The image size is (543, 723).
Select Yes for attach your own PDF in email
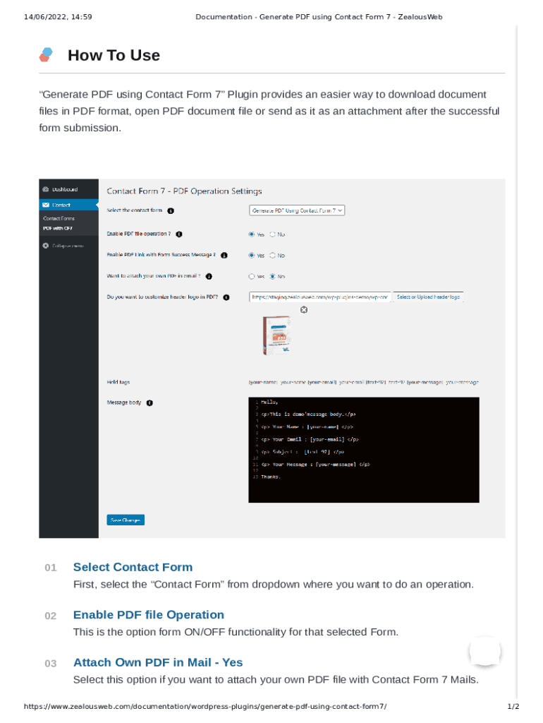[x=252, y=276]
